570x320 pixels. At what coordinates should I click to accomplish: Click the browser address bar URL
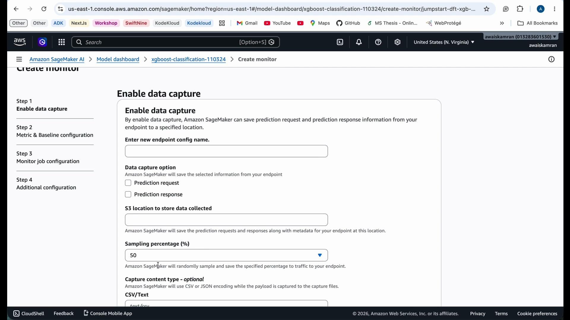coord(272,9)
